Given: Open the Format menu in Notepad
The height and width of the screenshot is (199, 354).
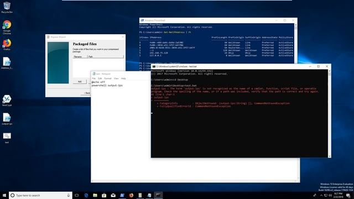Looking at the screenshot, I should pyautogui.click(x=108, y=78).
